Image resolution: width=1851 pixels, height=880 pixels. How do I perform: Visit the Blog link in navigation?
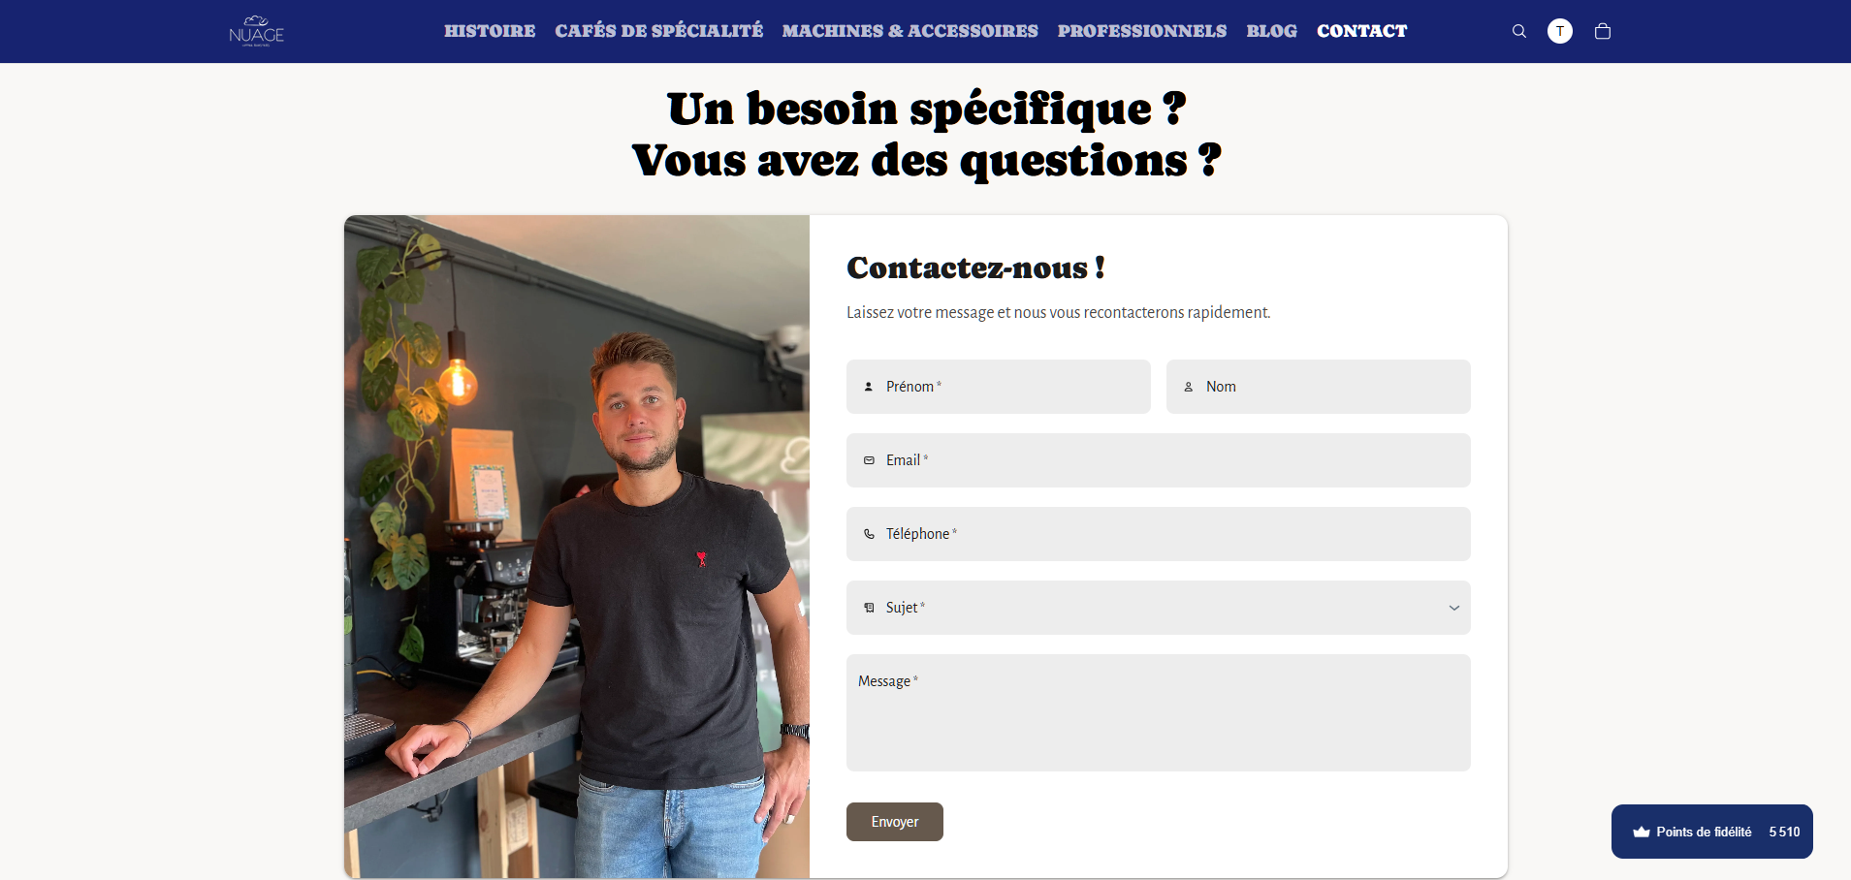1271,31
